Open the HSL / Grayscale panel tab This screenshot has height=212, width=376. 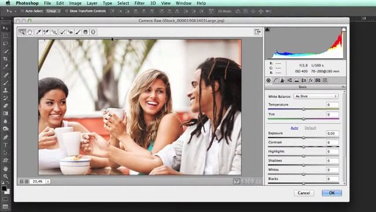point(290,80)
